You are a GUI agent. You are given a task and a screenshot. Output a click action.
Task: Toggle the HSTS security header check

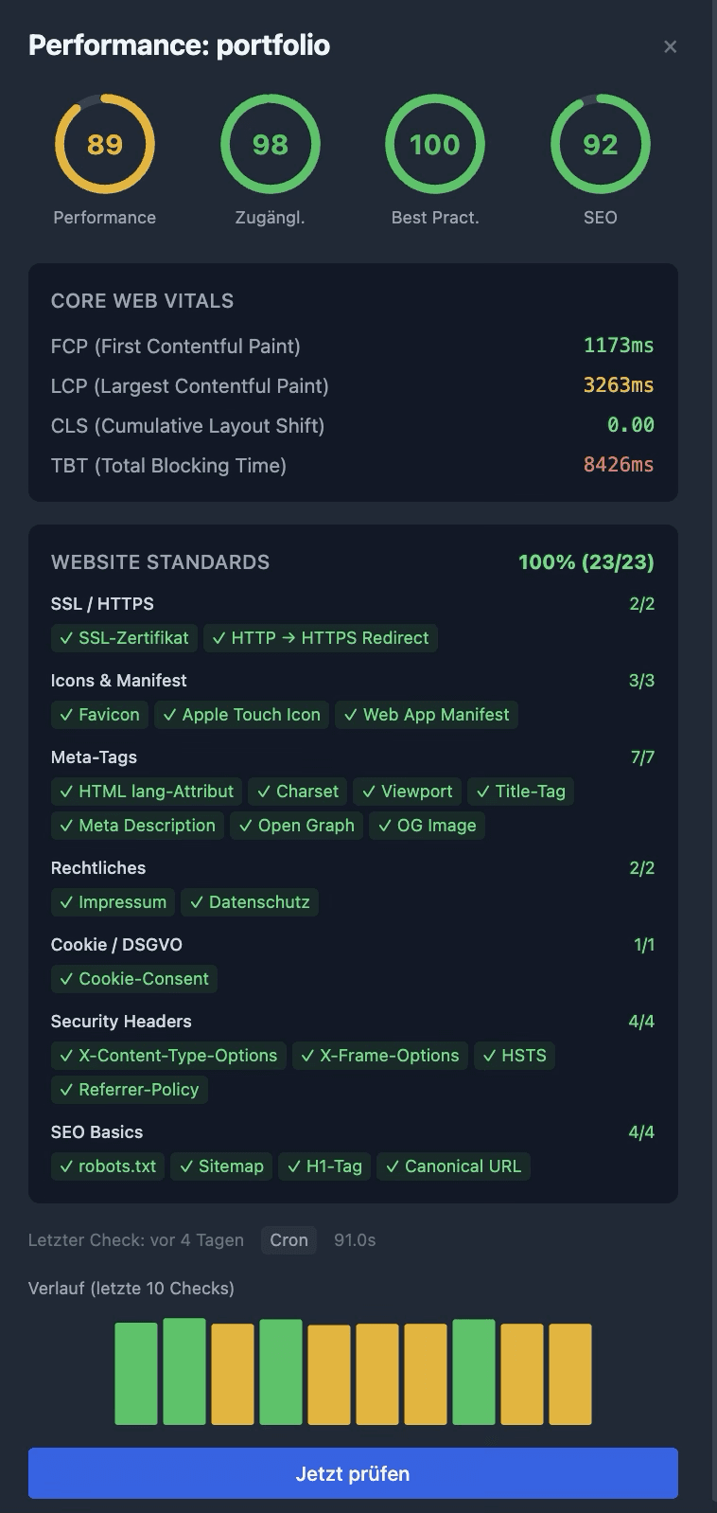pos(515,1056)
